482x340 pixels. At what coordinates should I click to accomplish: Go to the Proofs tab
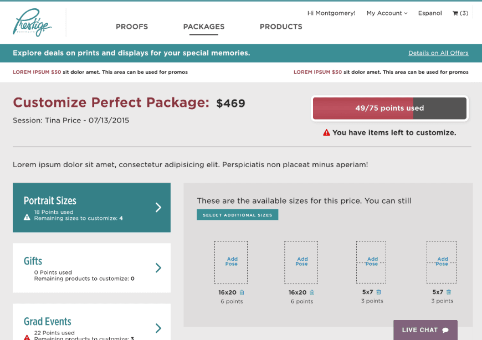[132, 27]
